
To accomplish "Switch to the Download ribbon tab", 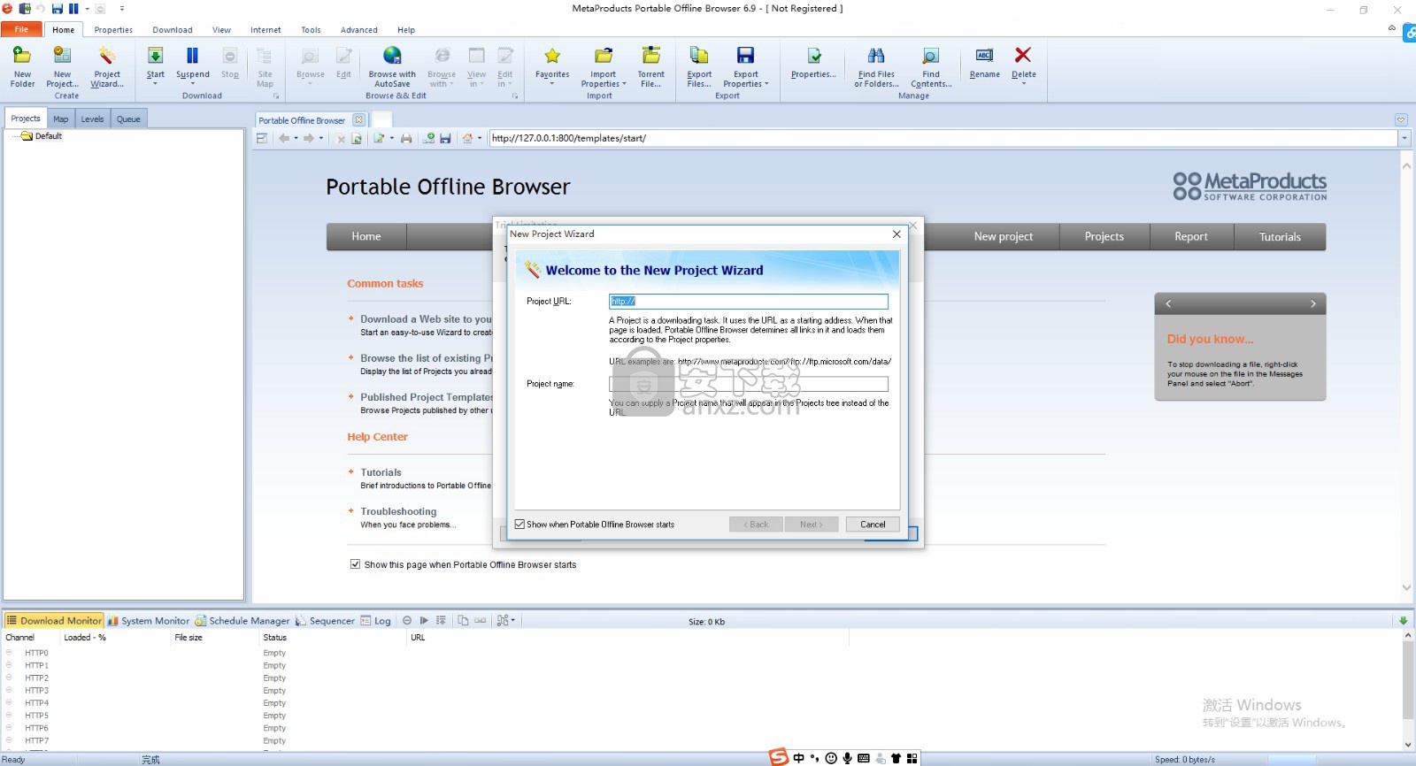I will [x=173, y=30].
